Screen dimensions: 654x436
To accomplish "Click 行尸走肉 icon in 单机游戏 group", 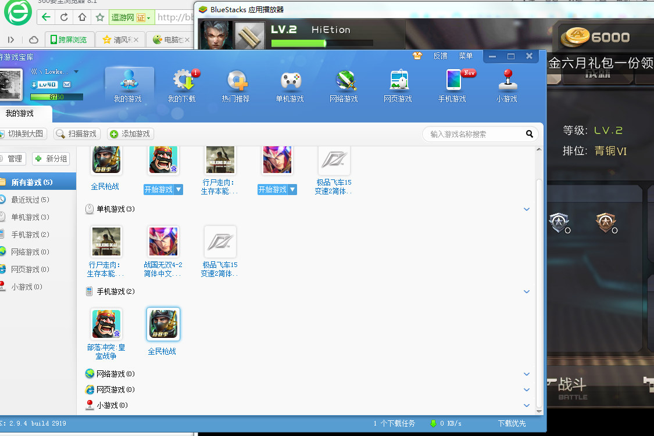I will click(x=106, y=242).
